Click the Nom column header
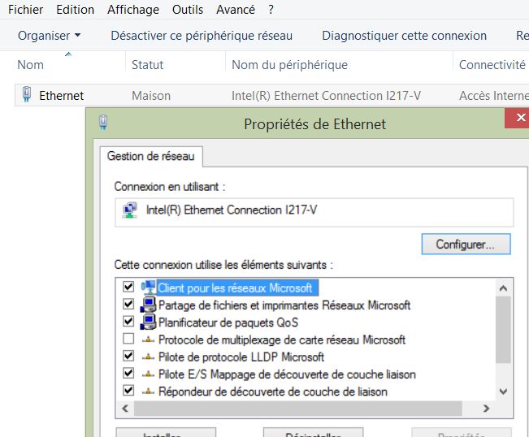 point(30,64)
